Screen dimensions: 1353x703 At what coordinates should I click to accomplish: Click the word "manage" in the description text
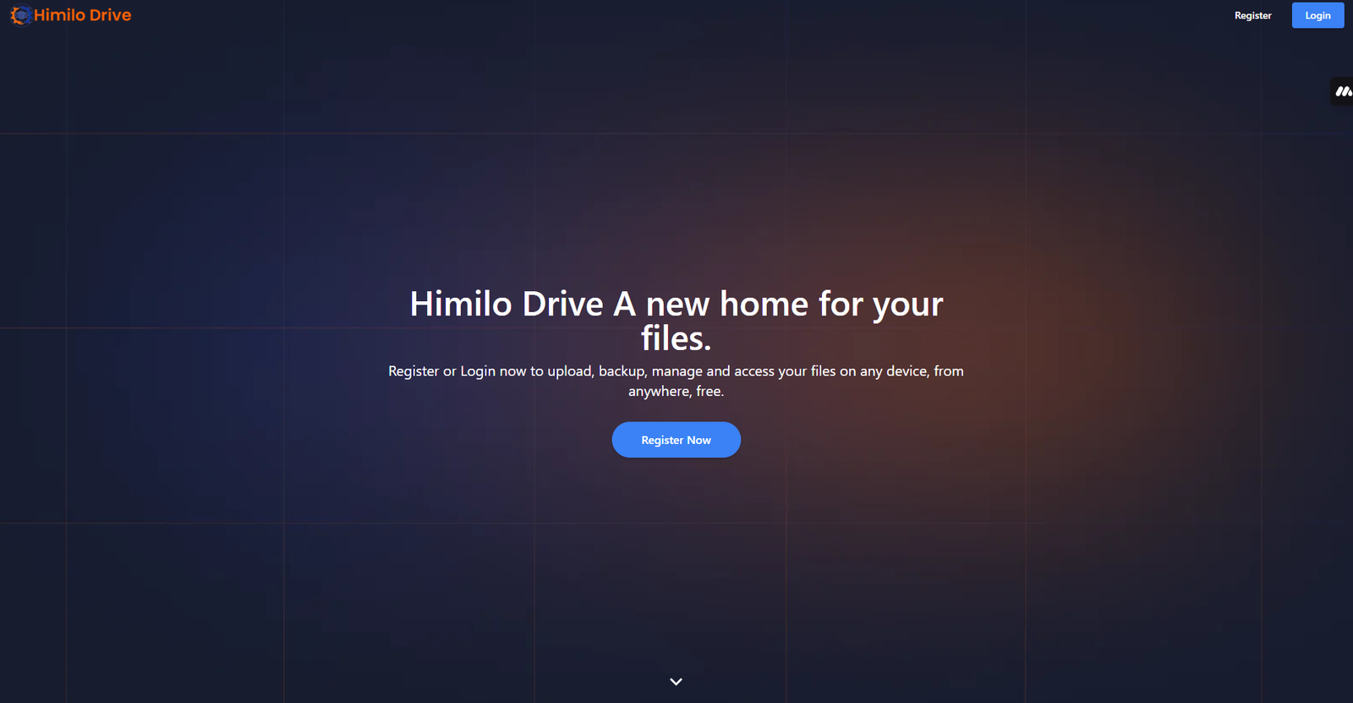pos(676,371)
